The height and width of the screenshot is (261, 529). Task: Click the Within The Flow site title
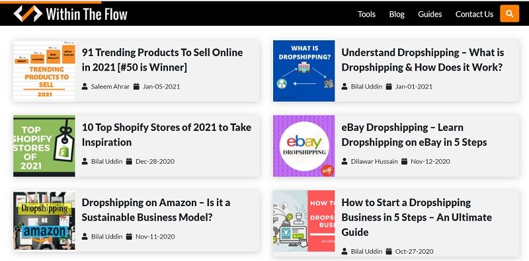(87, 14)
